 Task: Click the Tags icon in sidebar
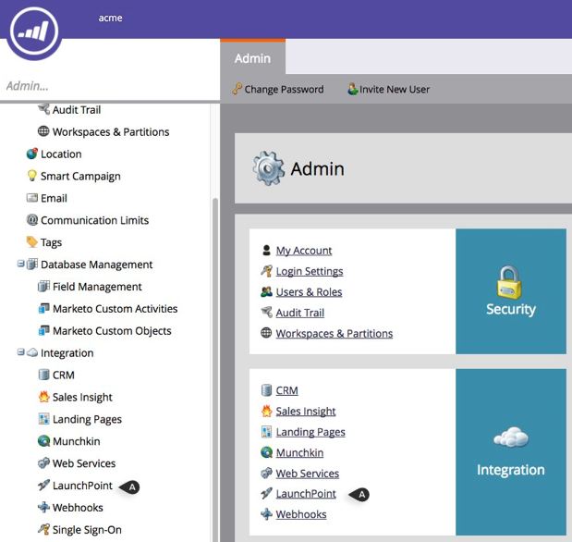click(x=32, y=242)
